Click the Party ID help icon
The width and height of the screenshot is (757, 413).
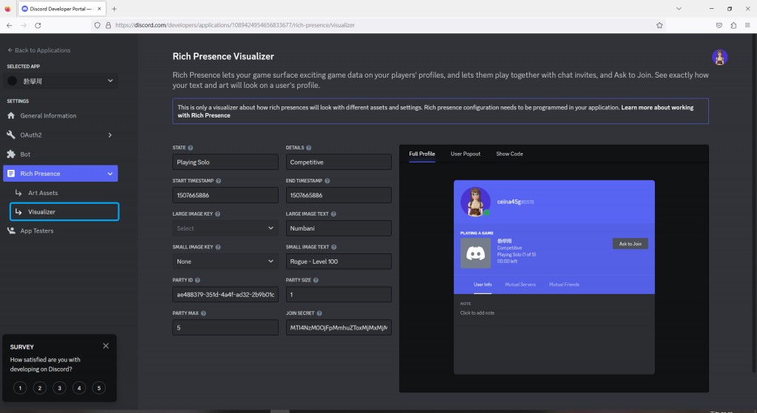[197, 280]
